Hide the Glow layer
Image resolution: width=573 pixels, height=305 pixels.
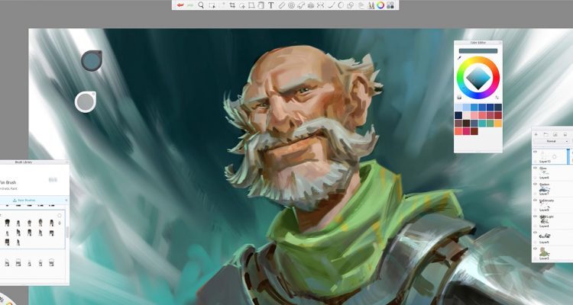pyautogui.click(x=535, y=169)
